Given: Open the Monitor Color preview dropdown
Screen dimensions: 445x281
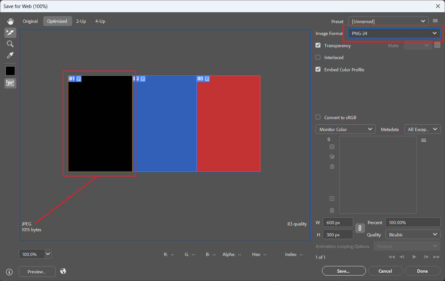Looking at the screenshot, I should click(346, 129).
